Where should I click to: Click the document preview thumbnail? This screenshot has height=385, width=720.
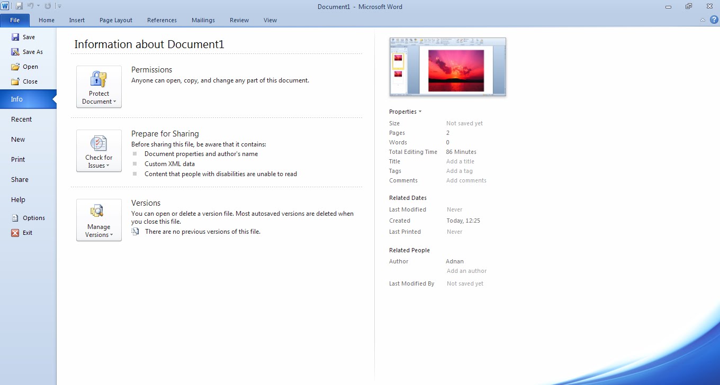point(448,67)
